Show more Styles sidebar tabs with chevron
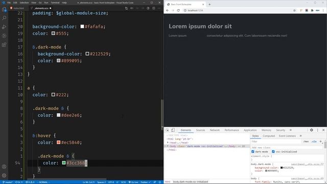The width and height of the screenshot is (327, 184). point(301,136)
